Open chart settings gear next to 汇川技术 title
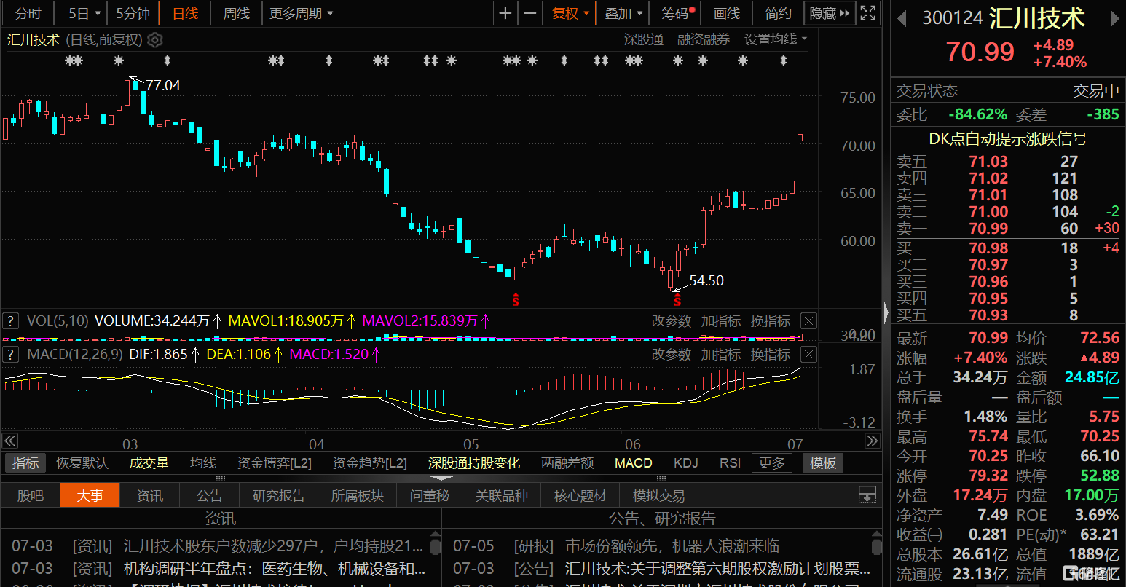Image resolution: width=1126 pixels, height=587 pixels. tap(154, 40)
